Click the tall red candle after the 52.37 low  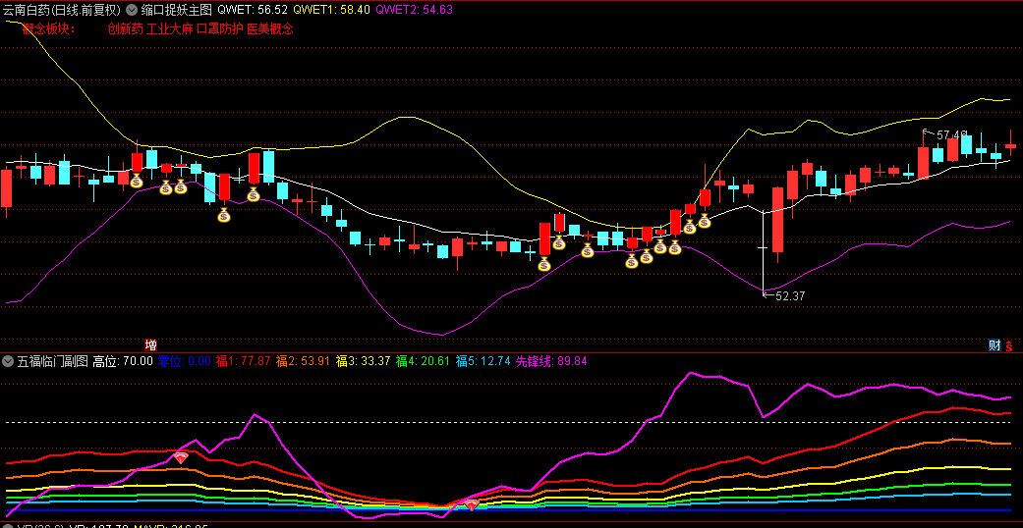[777, 220]
